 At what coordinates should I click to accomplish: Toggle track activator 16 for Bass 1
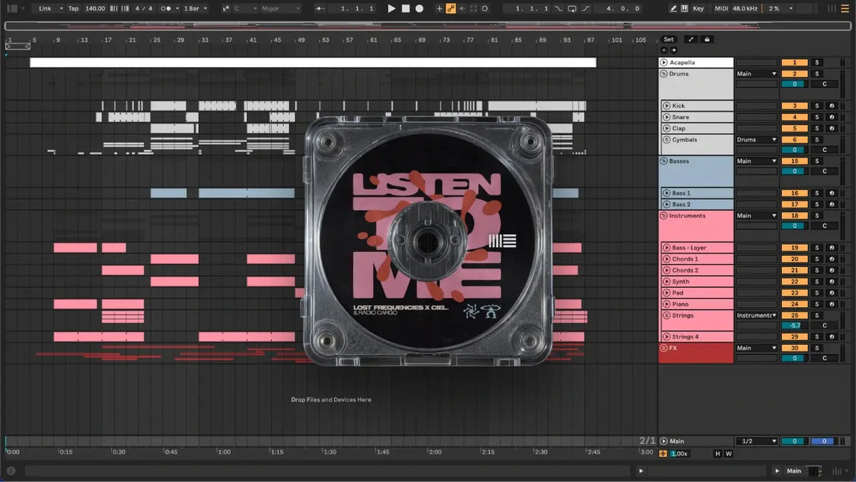[x=794, y=194]
